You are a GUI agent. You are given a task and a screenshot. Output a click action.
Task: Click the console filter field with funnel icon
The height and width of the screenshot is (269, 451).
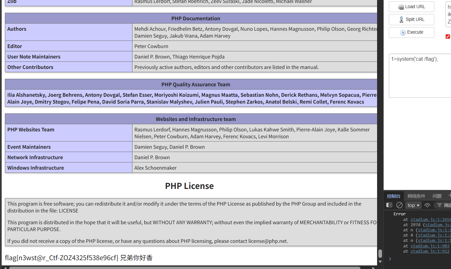tap(443, 205)
